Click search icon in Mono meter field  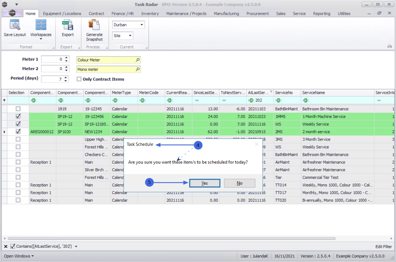click(138, 70)
